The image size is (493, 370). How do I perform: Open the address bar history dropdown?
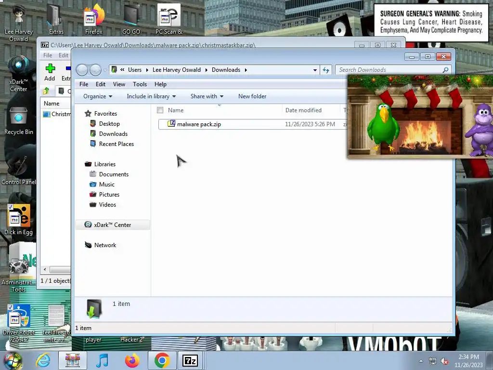[315, 70]
